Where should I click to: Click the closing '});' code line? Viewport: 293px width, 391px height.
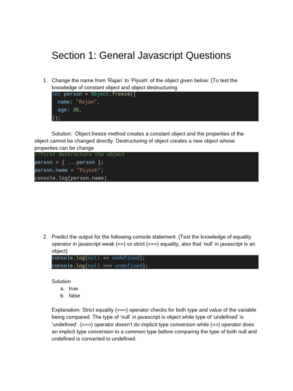(x=56, y=118)
